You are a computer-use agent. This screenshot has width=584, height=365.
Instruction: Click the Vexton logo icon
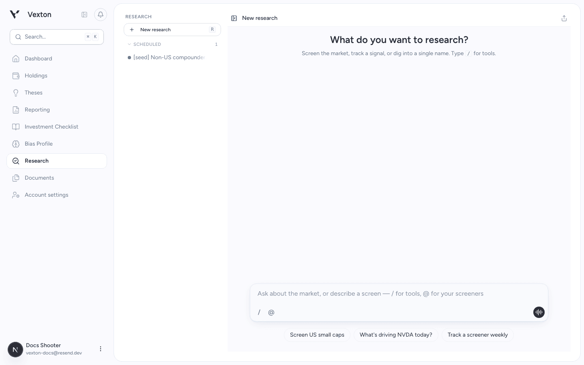point(15,15)
